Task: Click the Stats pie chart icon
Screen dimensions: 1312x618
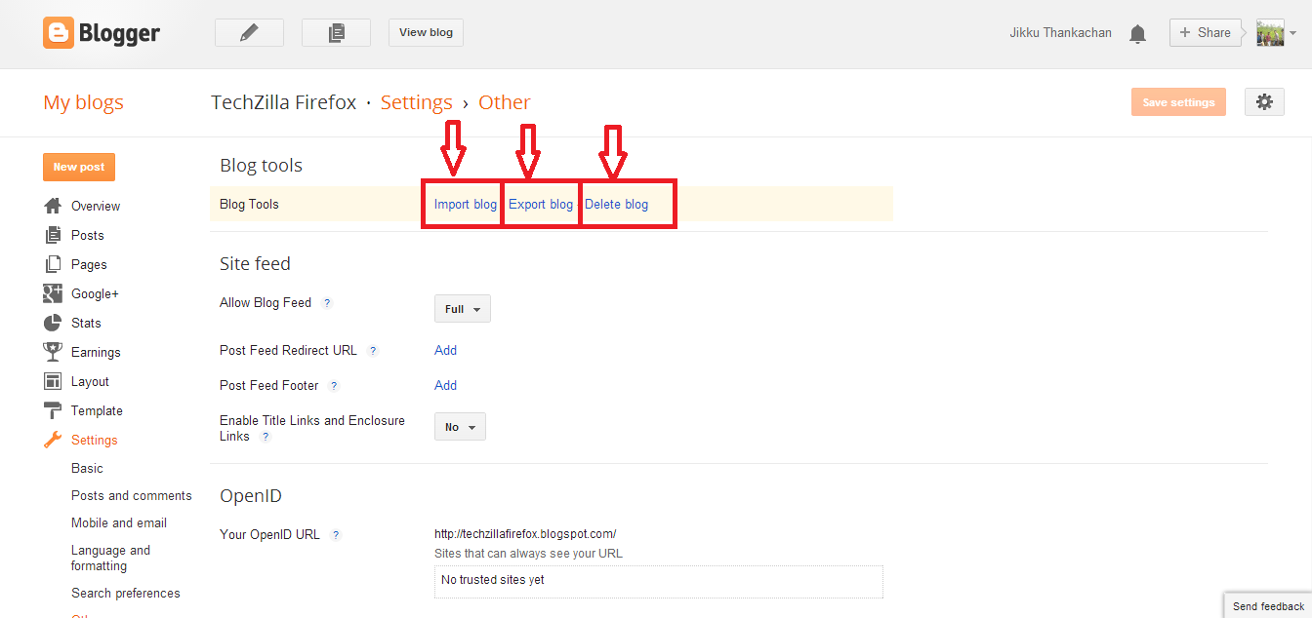Action: (x=53, y=323)
